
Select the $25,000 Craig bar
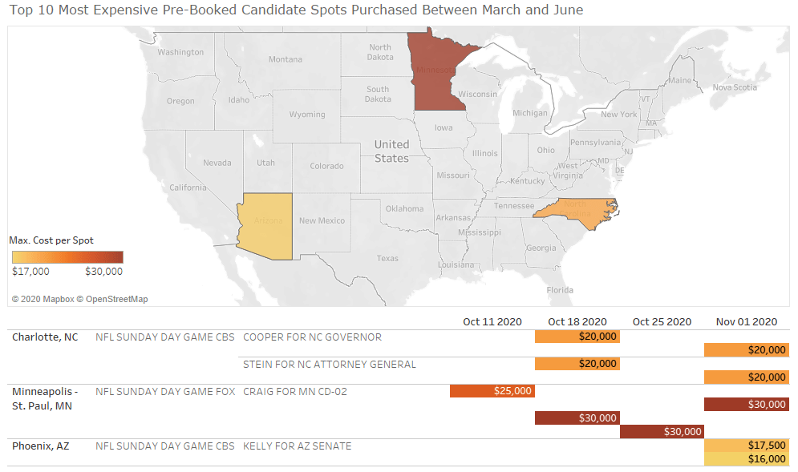click(492, 391)
